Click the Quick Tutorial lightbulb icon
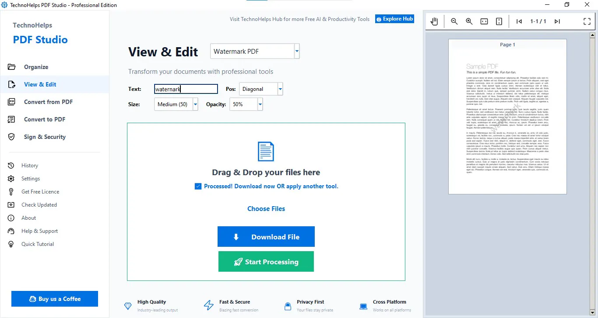 tap(11, 244)
